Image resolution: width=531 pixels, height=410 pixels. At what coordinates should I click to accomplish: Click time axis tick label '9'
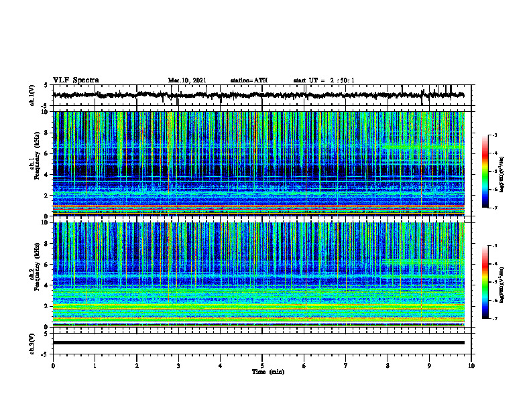[429, 366]
